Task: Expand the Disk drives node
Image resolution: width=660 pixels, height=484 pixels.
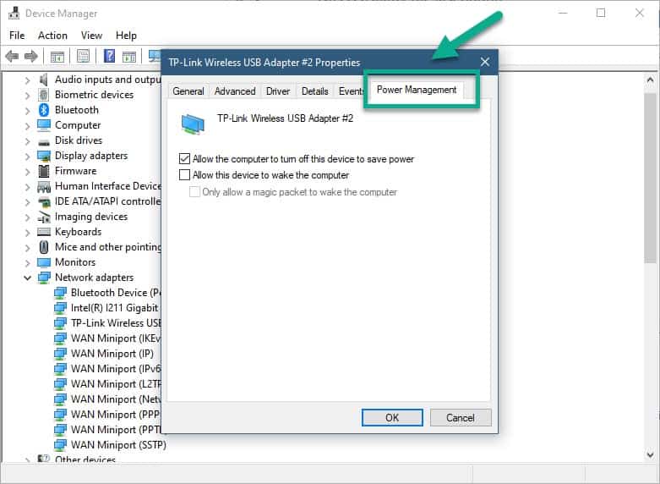Action: pos(27,140)
